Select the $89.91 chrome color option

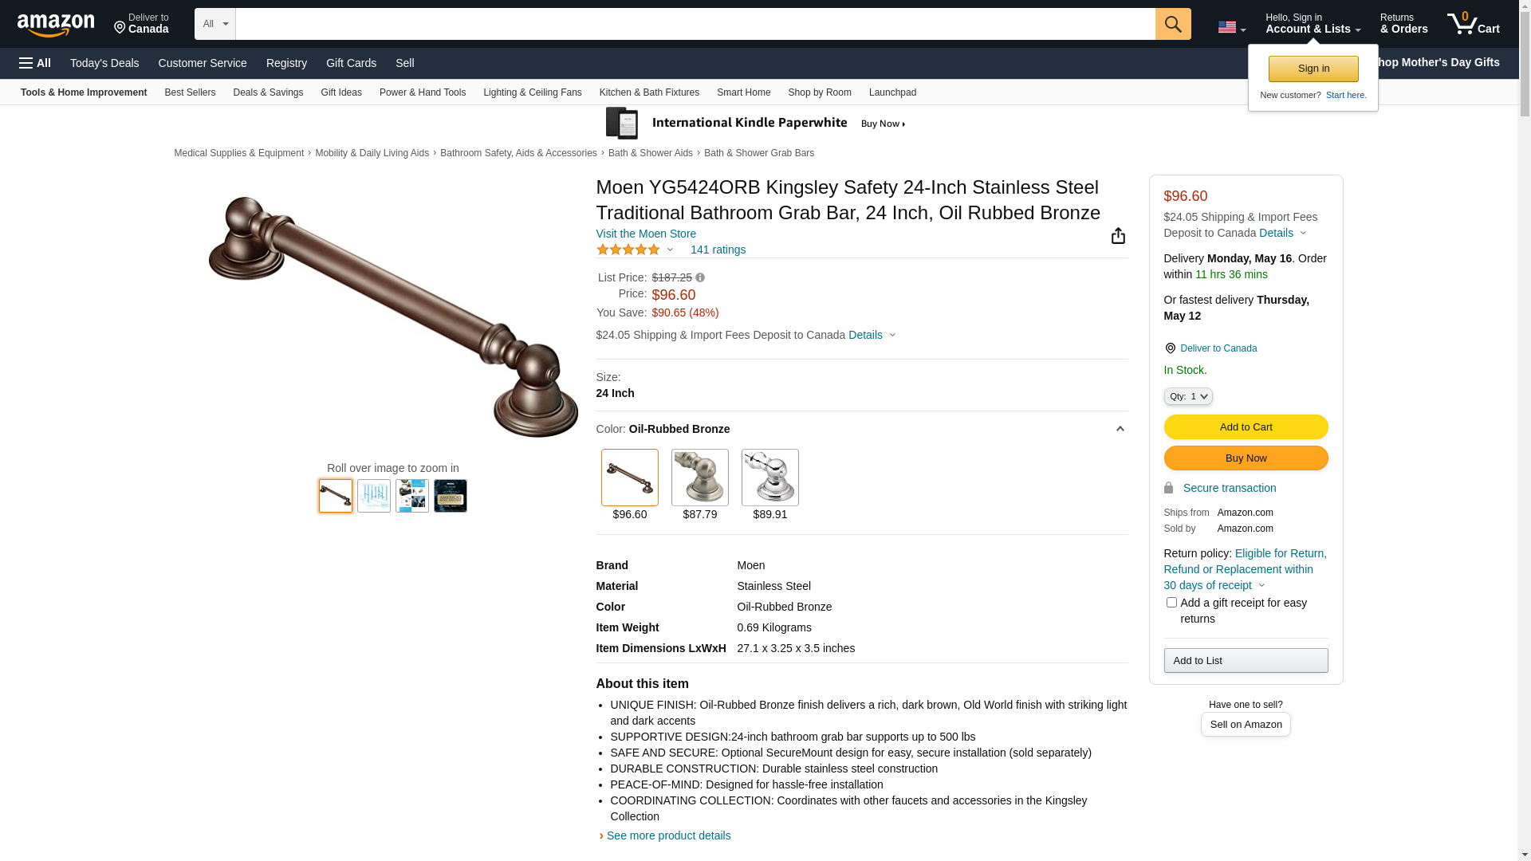770,478
